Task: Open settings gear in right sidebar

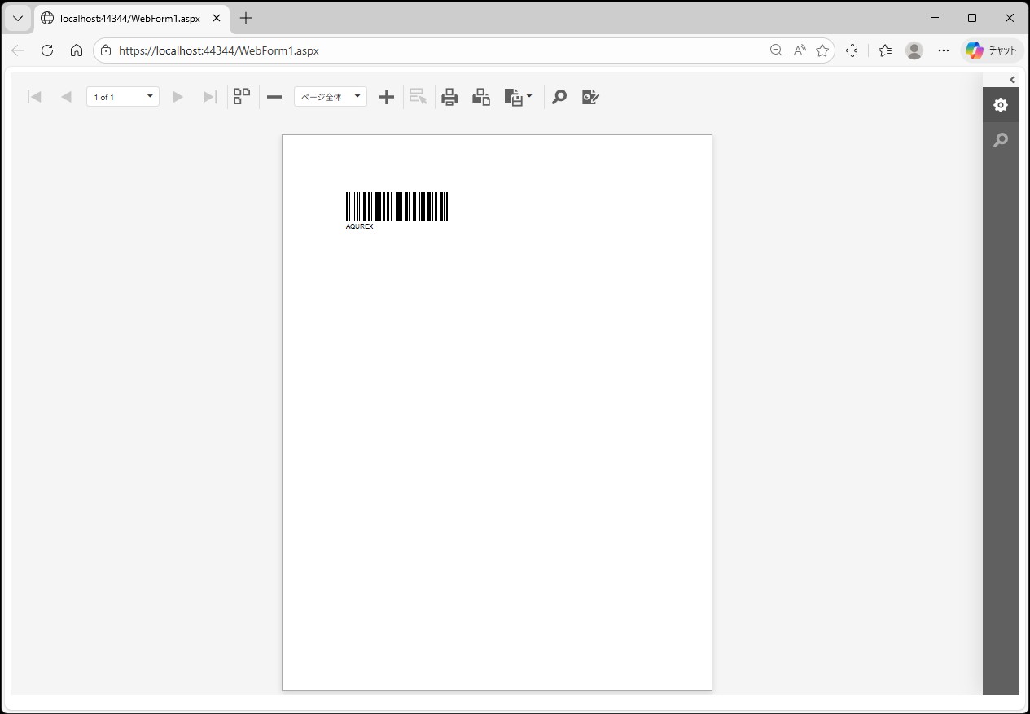Action: click(x=1001, y=105)
